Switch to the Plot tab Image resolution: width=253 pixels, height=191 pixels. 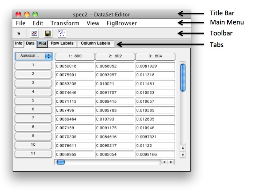[42, 43]
